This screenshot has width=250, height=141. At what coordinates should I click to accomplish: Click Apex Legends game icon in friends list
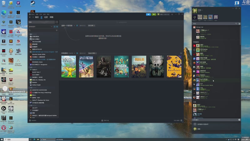click(x=194, y=46)
